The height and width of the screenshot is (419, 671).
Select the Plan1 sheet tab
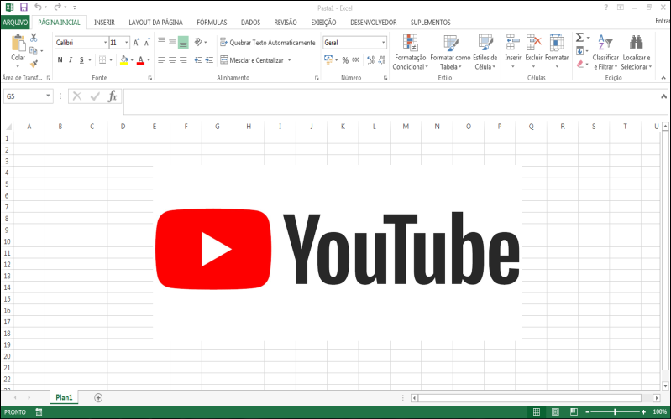tap(64, 397)
